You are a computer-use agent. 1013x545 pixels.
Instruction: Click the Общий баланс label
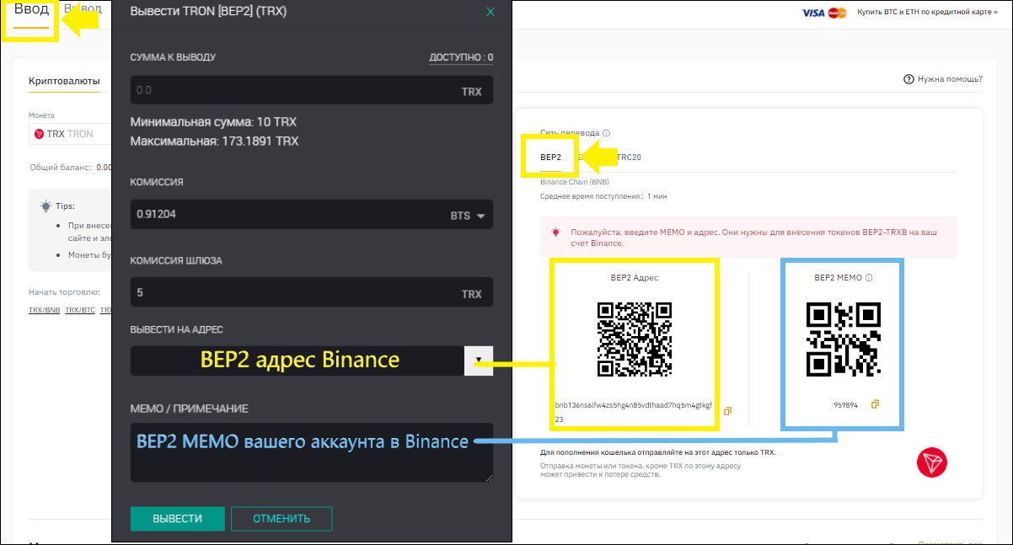[x=60, y=167]
